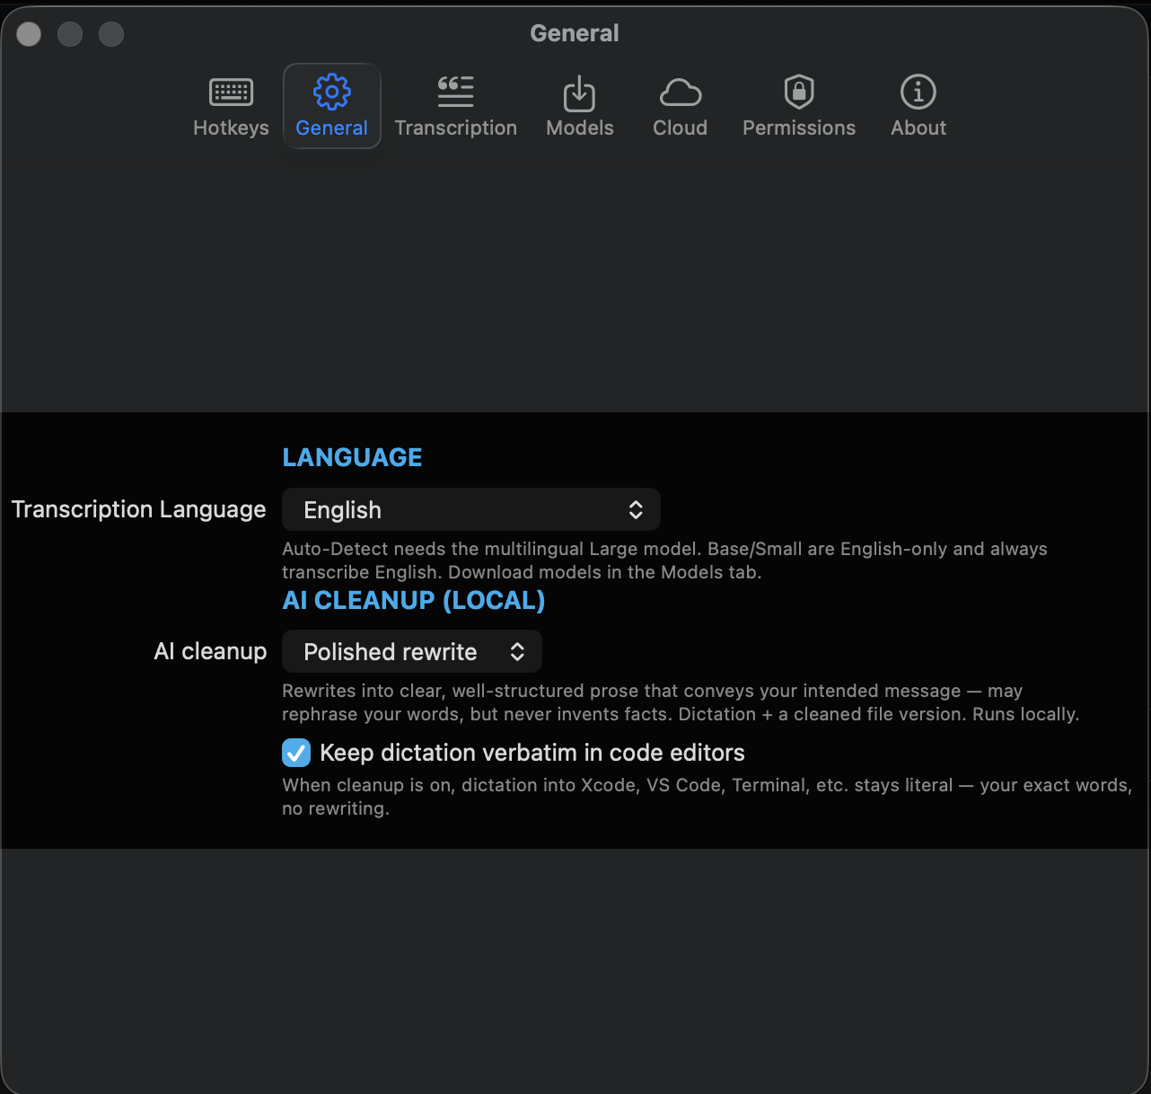1151x1094 pixels.
Task: Switch to the Transcription tab label
Action: 455,128
